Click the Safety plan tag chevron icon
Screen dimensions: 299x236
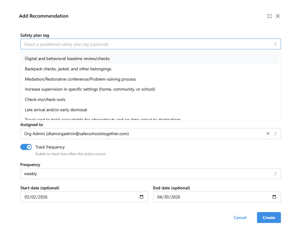click(x=275, y=44)
